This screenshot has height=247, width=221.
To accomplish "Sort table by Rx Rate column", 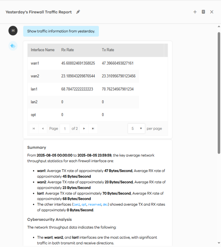I will tap(67, 50).
